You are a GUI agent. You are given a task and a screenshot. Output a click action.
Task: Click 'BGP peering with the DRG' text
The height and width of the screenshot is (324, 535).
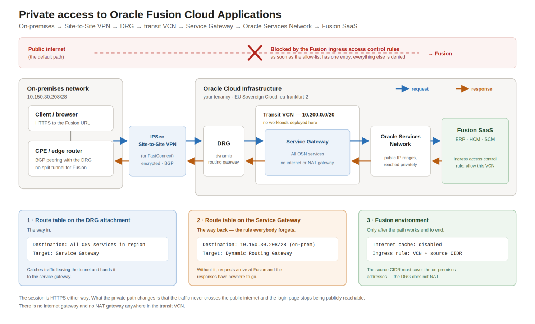[x=63, y=160]
